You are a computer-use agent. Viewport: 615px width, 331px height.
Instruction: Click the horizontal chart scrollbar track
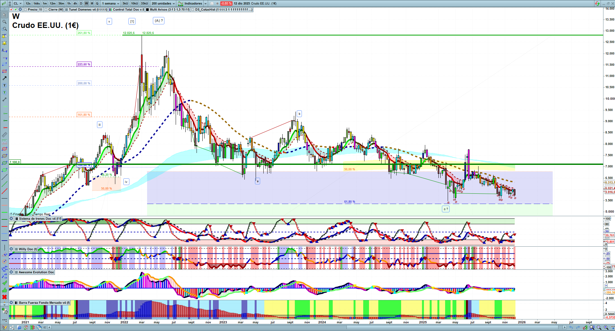tap(307, 327)
